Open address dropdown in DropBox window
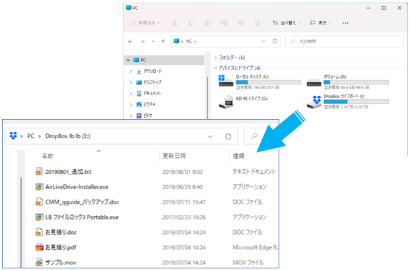This screenshot has width=410, height=271. tap(210, 136)
